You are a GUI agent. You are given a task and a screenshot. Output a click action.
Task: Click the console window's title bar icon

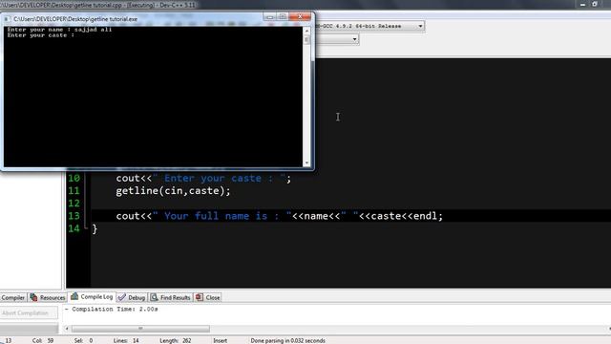click(7, 19)
